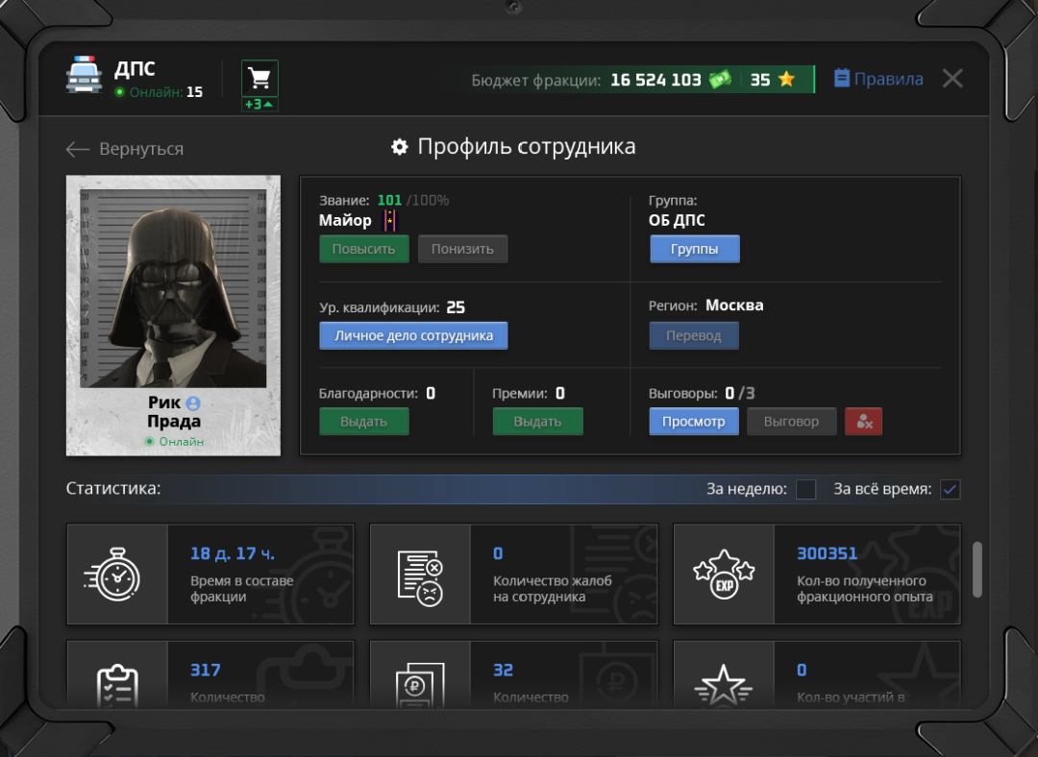Click the gear icon beside Профиль сотрудника
The height and width of the screenshot is (757, 1038).
point(399,147)
